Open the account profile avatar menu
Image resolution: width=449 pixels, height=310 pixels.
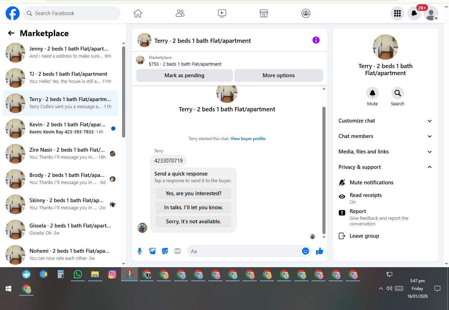click(x=431, y=13)
